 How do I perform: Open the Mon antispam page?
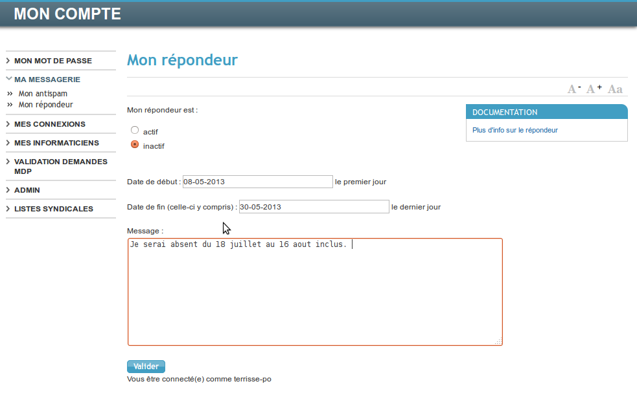coord(41,93)
